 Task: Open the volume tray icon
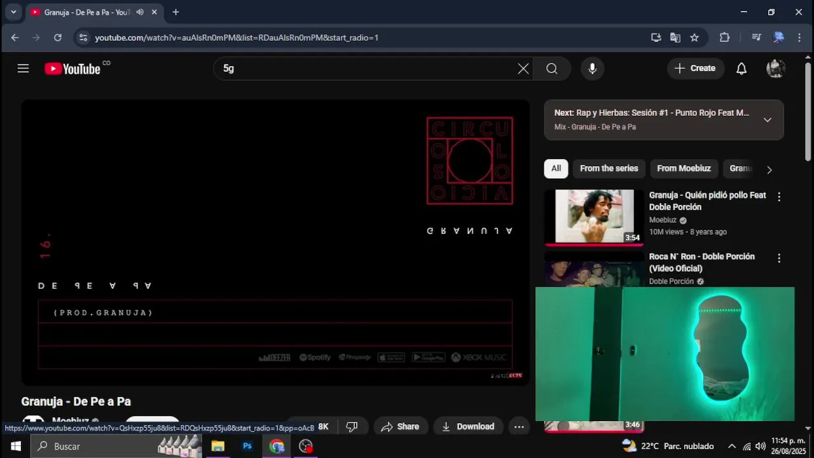760,446
